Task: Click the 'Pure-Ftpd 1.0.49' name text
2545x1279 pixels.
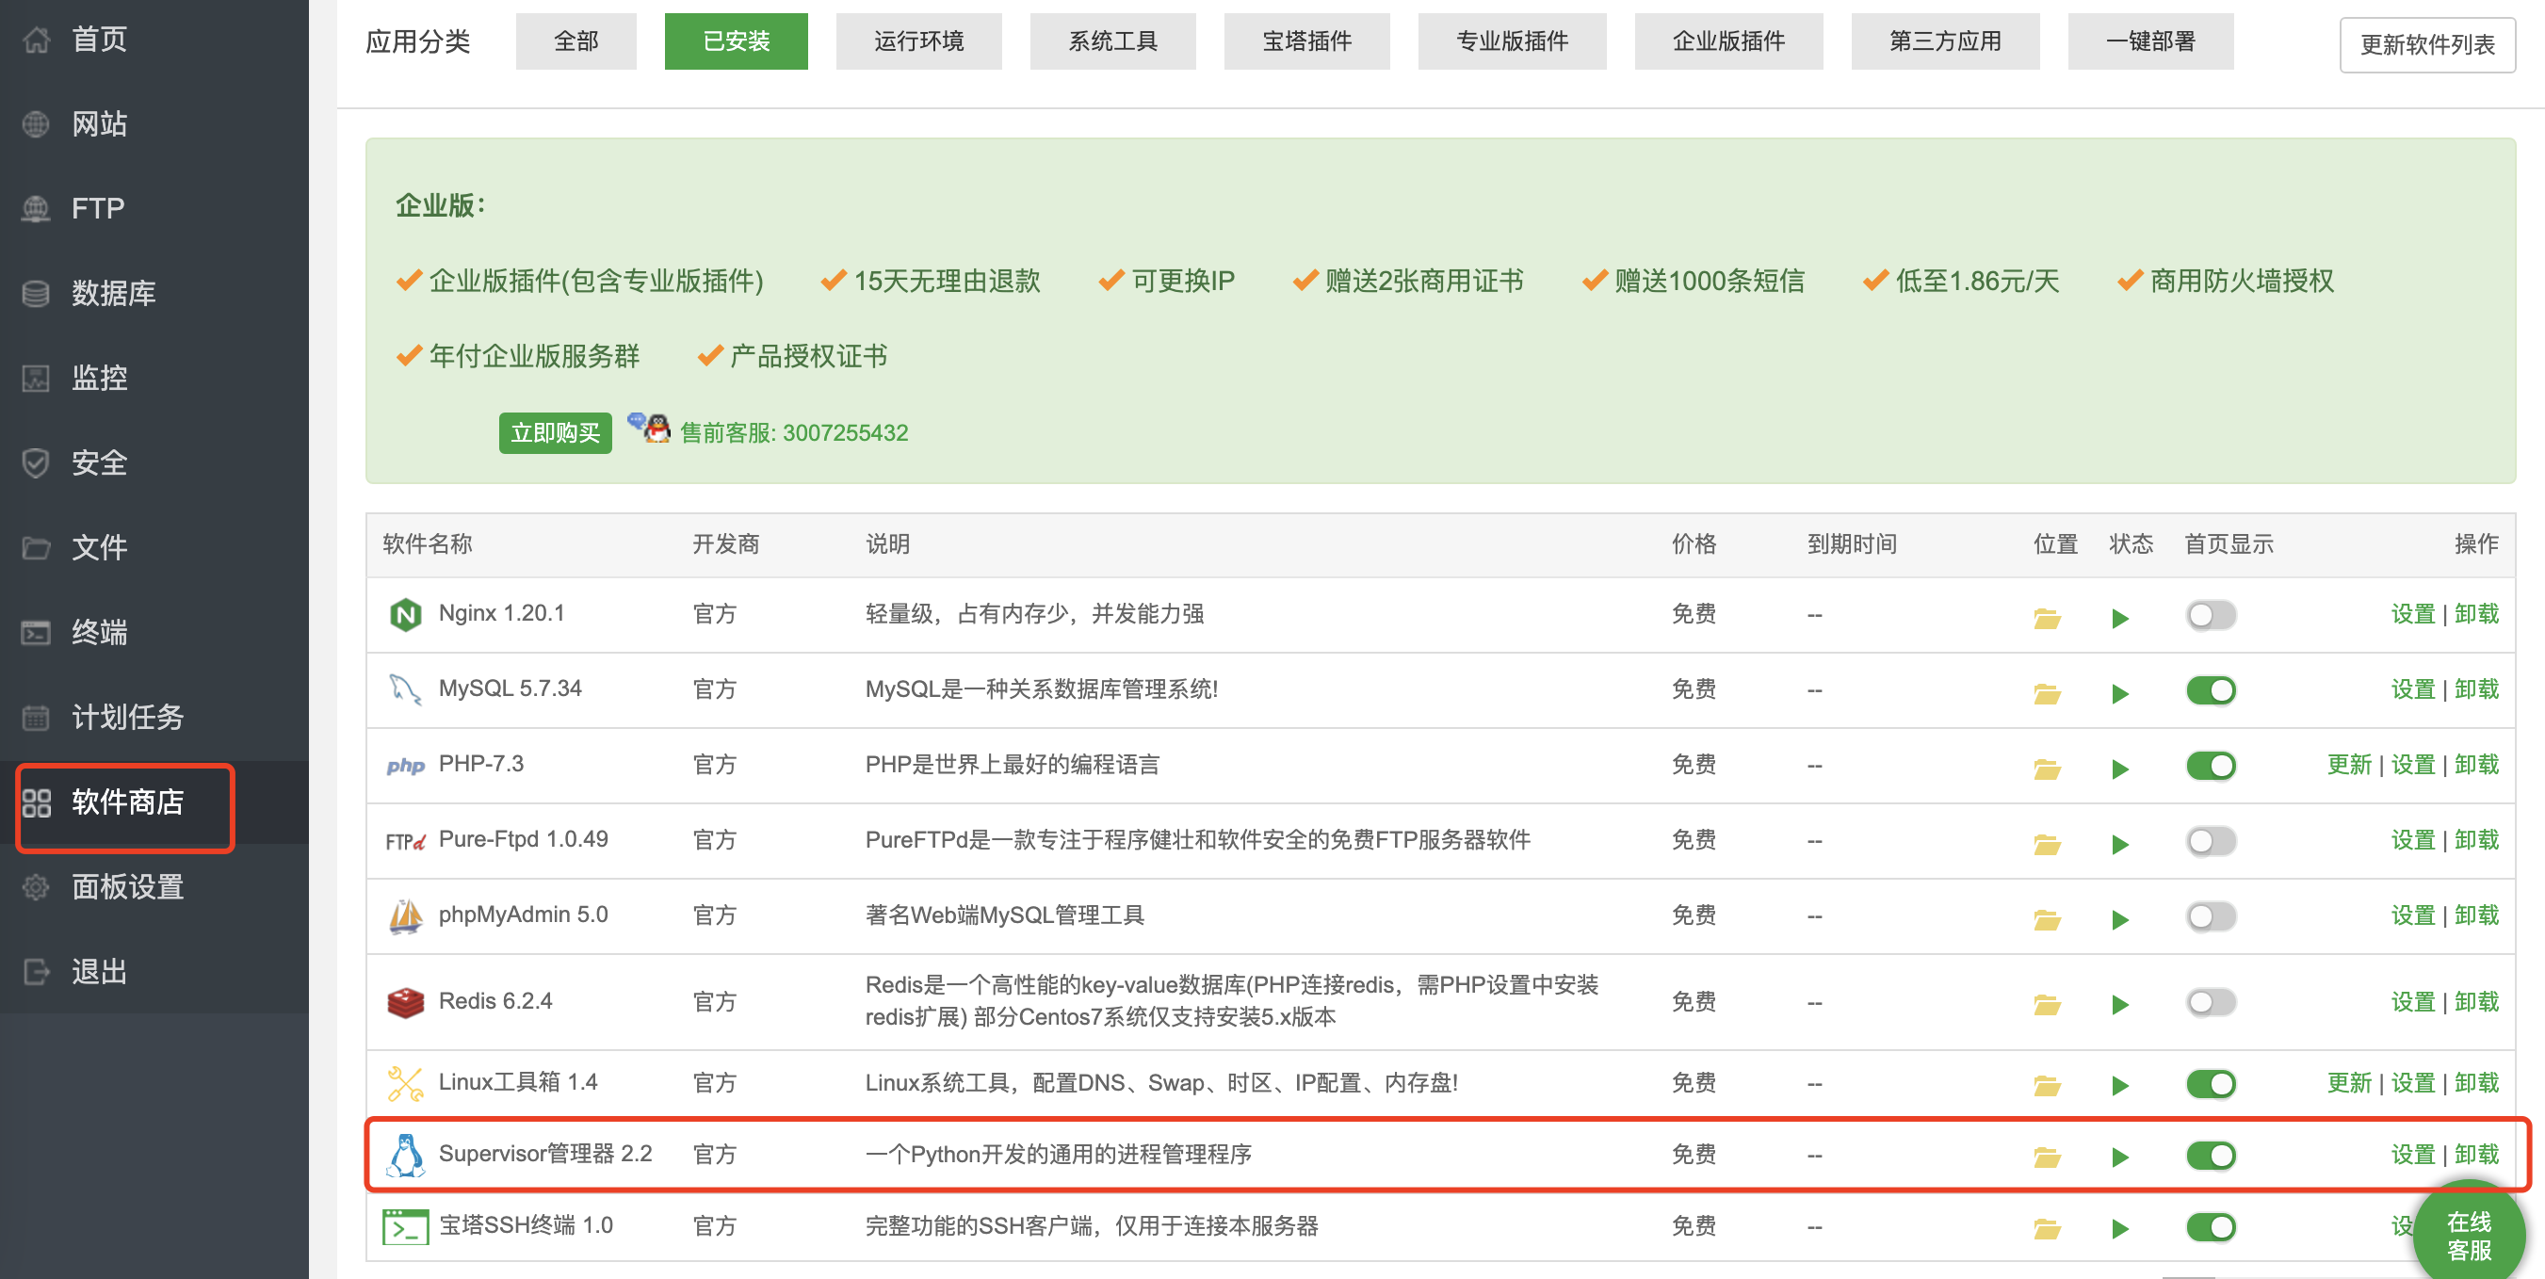Action: 523,839
